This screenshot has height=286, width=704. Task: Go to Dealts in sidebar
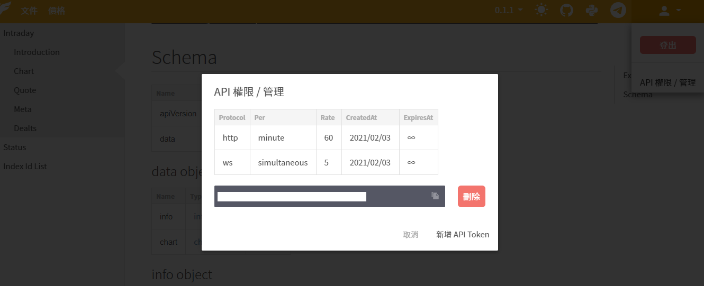click(x=25, y=128)
